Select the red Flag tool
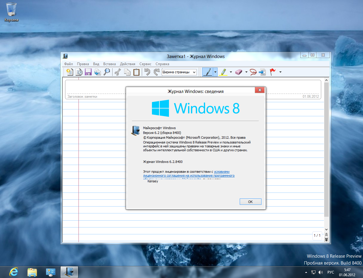 [273, 72]
